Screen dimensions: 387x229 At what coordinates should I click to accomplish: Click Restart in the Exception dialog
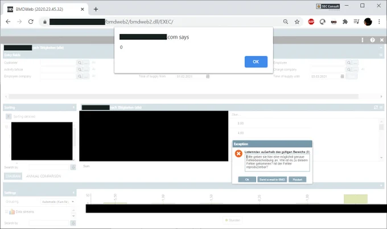pos(298,179)
